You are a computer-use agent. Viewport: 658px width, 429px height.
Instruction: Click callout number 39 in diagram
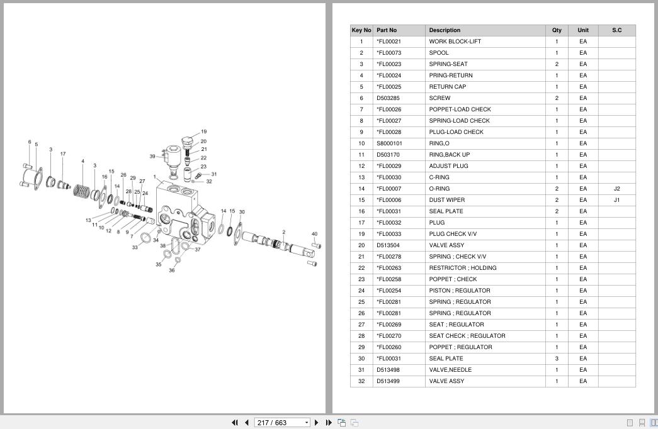(152, 156)
